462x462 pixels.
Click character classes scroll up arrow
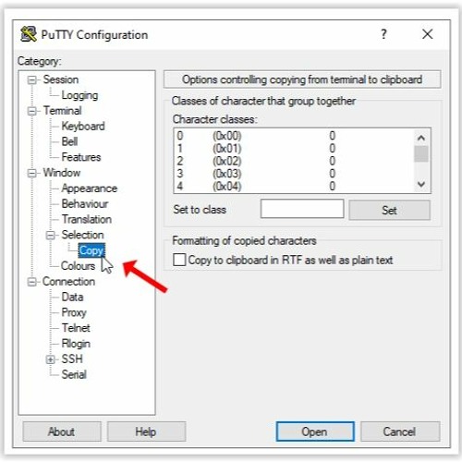pos(421,138)
